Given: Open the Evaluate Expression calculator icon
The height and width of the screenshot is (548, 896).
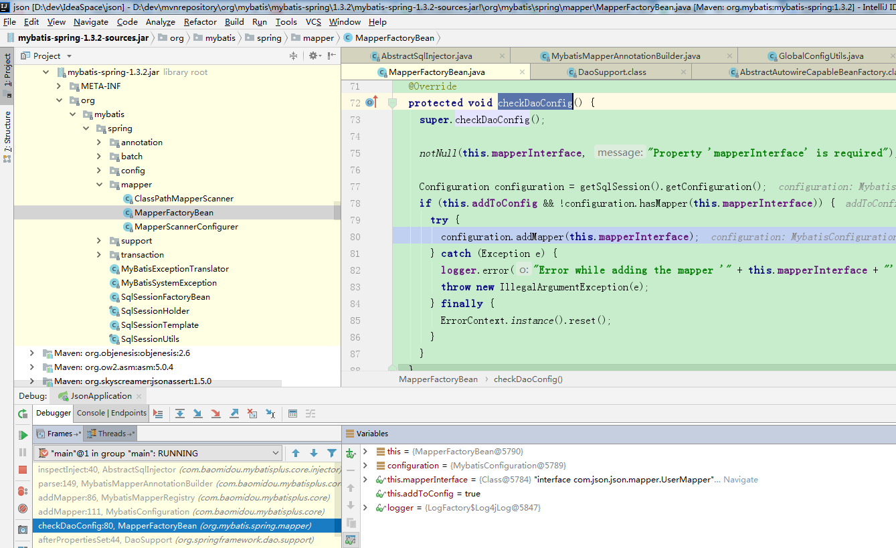Looking at the screenshot, I should 292,414.
